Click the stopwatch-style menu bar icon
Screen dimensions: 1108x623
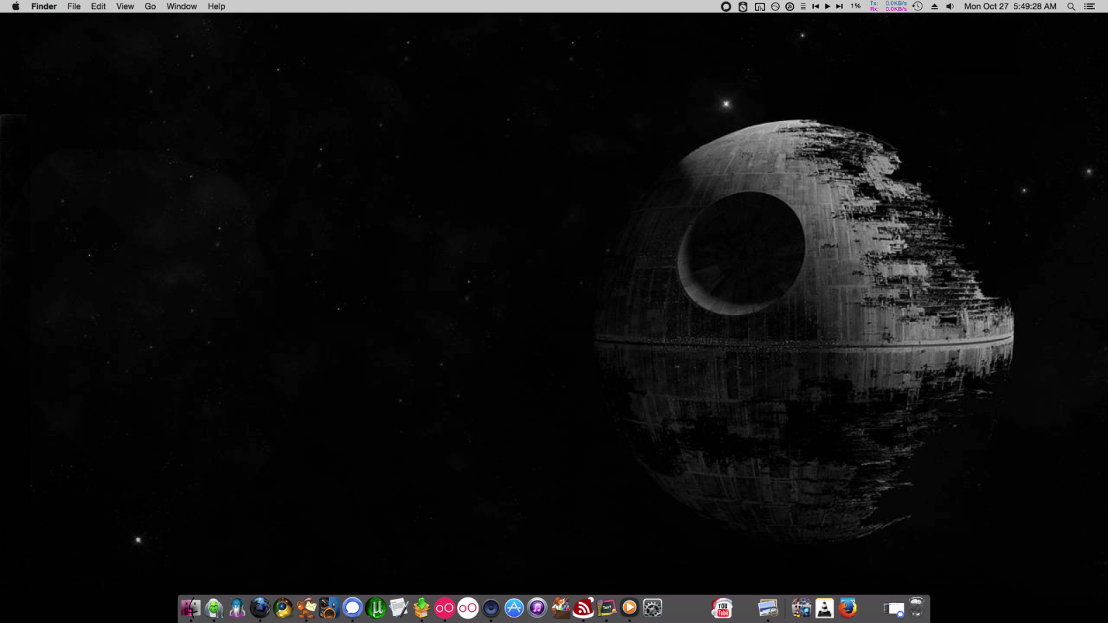(x=743, y=6)
